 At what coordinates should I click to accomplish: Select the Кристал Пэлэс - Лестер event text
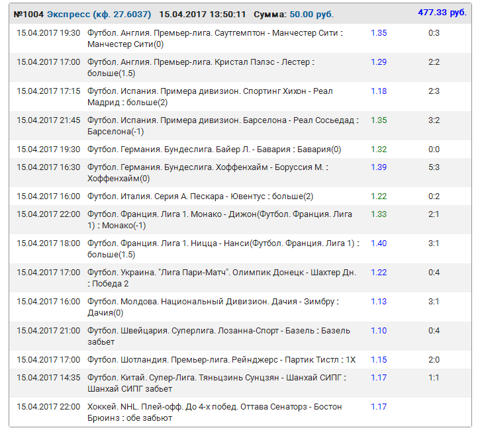pyautogui.click(x=201, y=67)
